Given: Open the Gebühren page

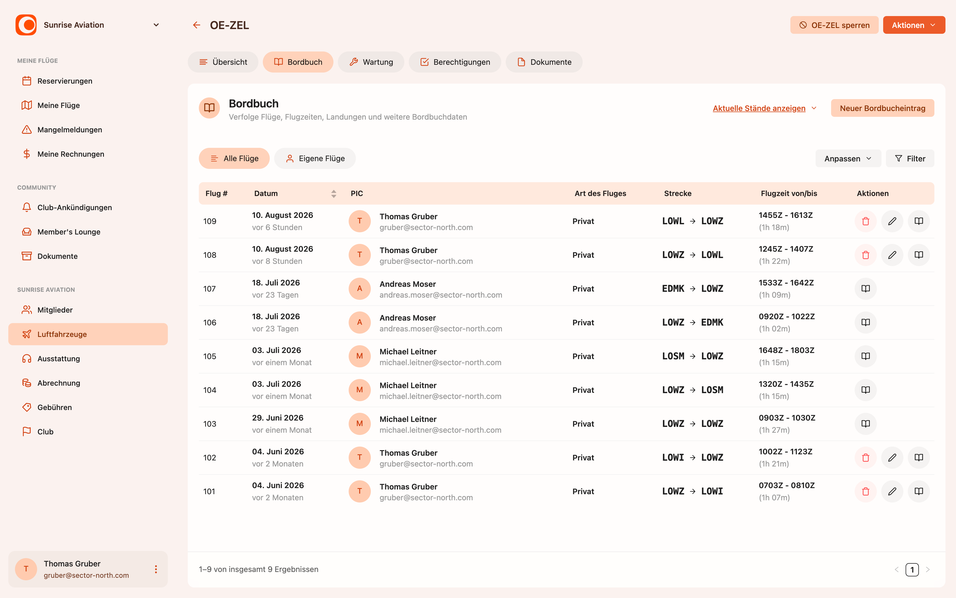Looking at the screenshot, I should point(88,407).
